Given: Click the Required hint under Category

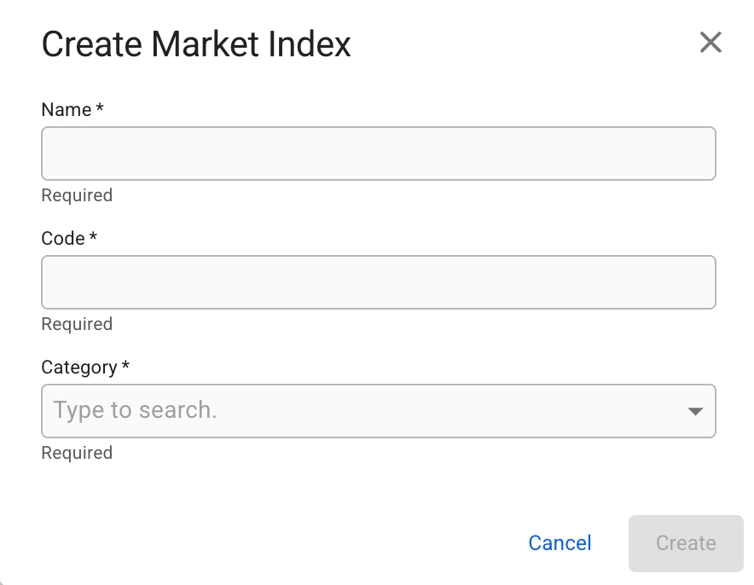Looking at the screenshot, I should (x=77, y=453).
